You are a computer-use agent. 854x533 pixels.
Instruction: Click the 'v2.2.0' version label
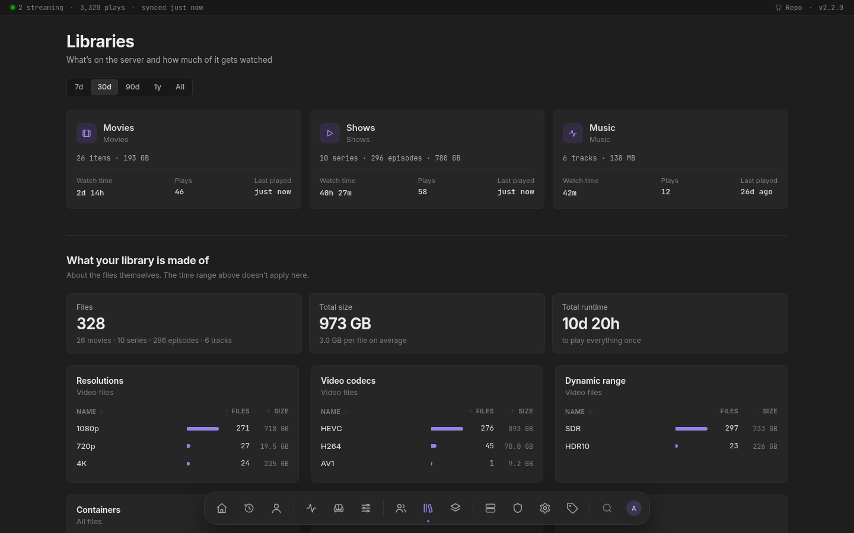831,8
